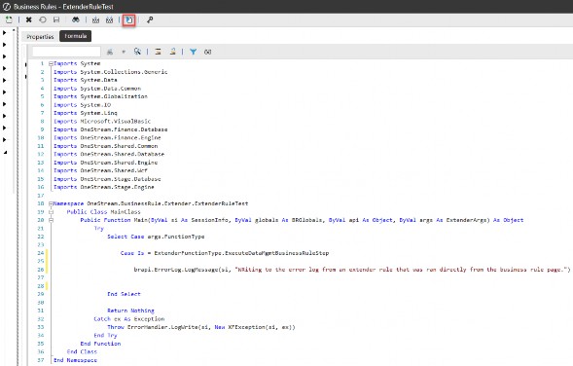Click 'Catch ex As Exception' line
Image resolution: width=573 pixels, height=366 pixels.
[x=129, y=319]
